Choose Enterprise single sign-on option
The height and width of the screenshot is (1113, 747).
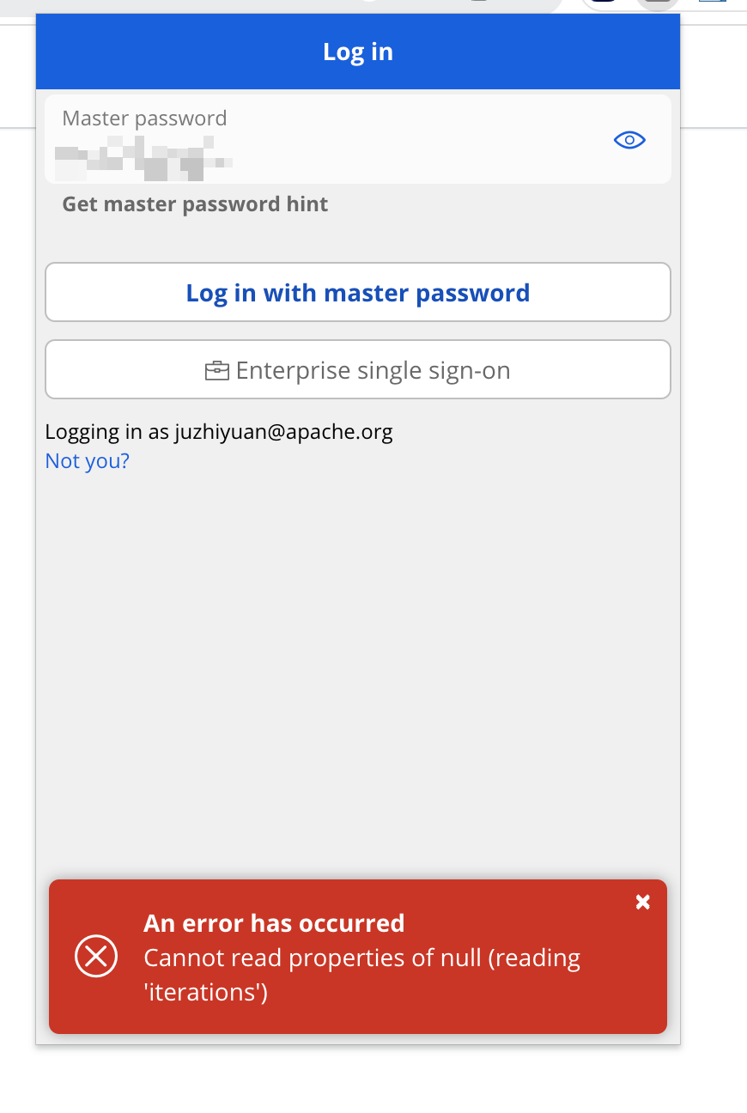tap(358, 369)
